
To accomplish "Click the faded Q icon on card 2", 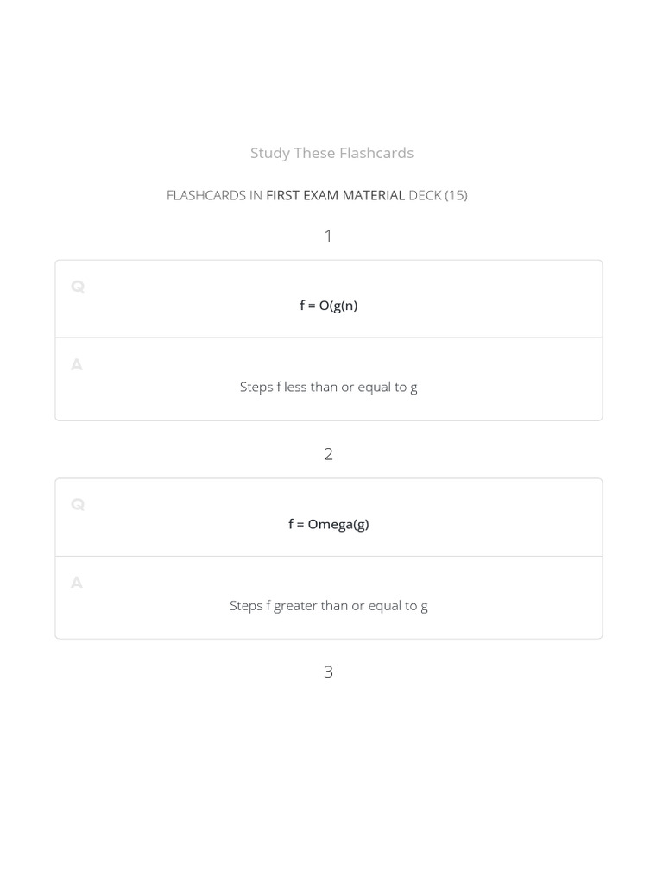I will point(78,505).
